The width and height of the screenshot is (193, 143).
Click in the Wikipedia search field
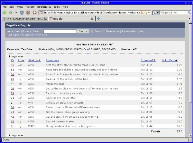coord(174,13)
